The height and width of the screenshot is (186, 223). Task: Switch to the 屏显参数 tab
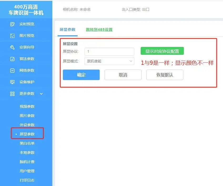pyautogui.click(x=67, y=30)
